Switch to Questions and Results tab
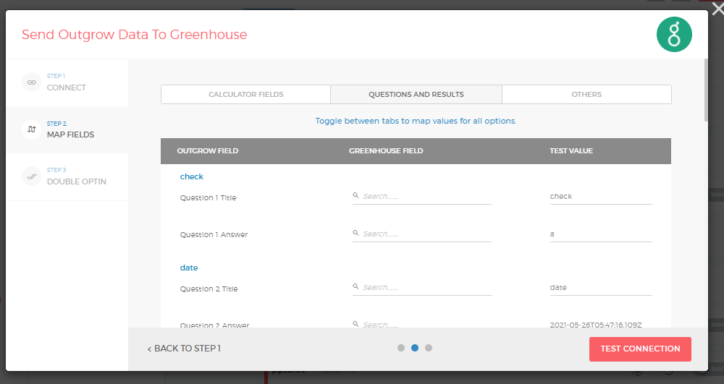 [x=416, y=95]
